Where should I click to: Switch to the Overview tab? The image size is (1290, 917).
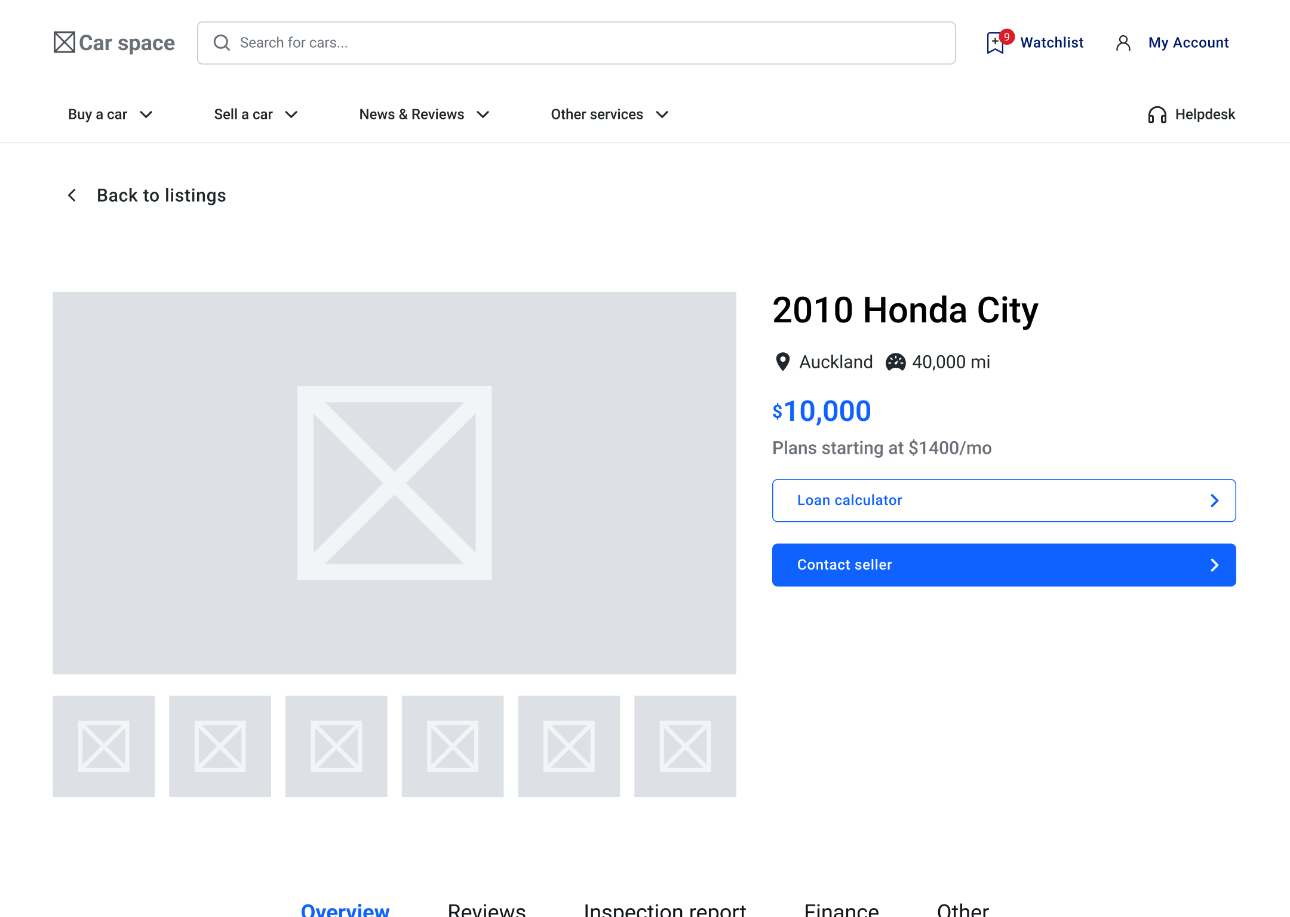[x=345, y=909]
